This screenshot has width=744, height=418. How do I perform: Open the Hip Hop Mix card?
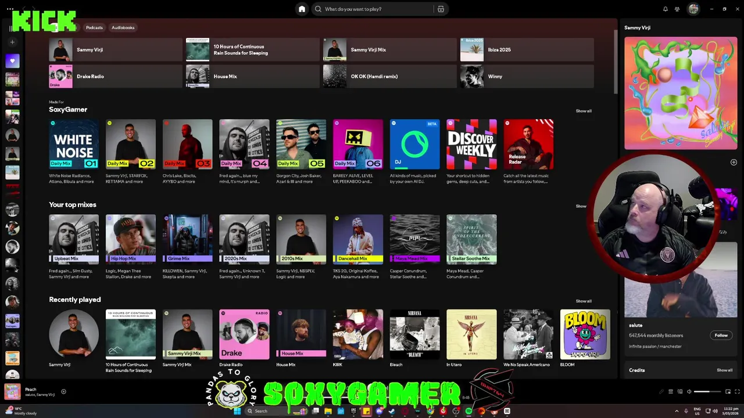click(131, 239)
